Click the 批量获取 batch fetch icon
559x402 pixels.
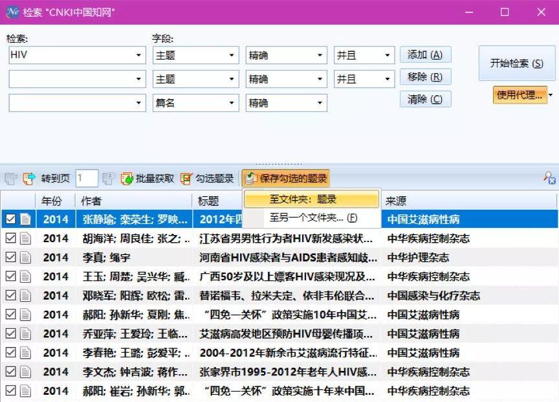127,179
